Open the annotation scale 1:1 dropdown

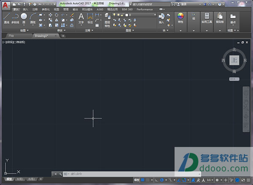coord(210,180)
